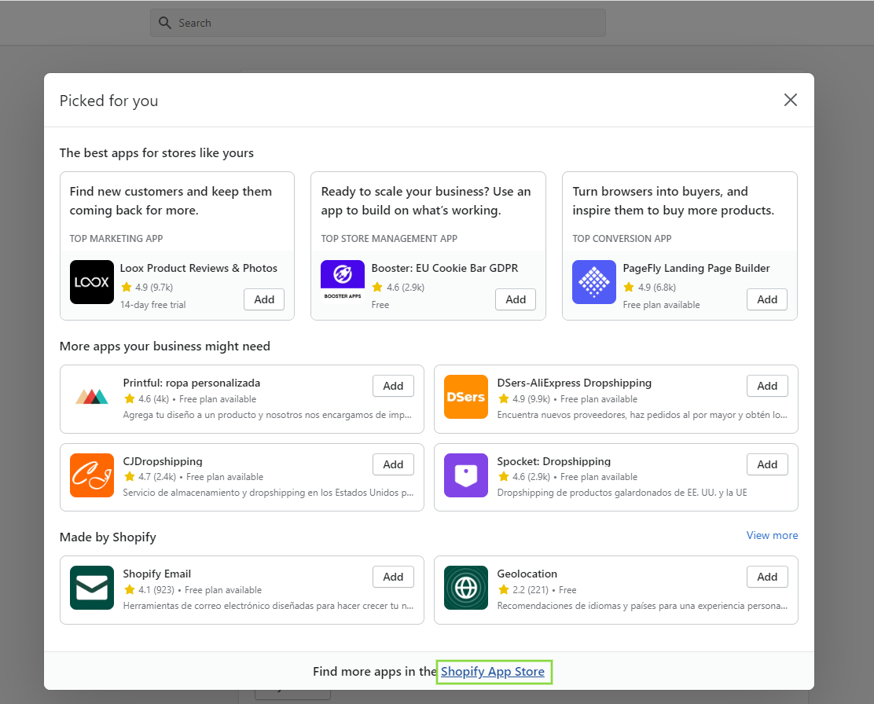The width and height of the screenshot is (874, 704).
Task: Click the TOP MARKETING APP label
Action: 116,239
